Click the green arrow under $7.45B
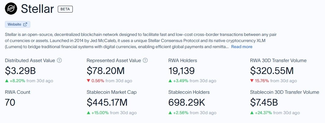Image resolution: width=325 pixels, height=123 pixels. pyautogui.click(x=252, y=113)
